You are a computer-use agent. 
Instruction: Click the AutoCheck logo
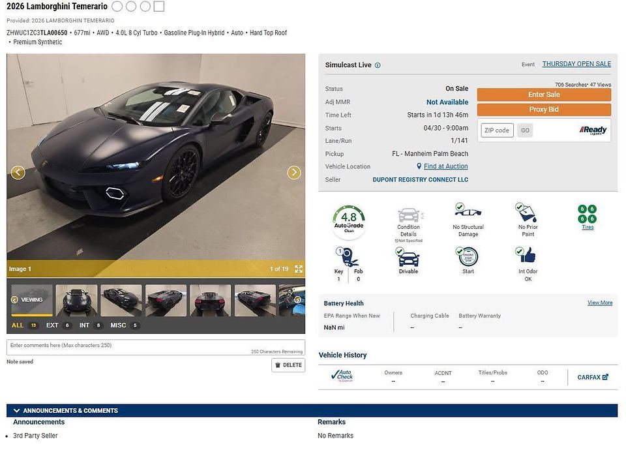[342, 376]
